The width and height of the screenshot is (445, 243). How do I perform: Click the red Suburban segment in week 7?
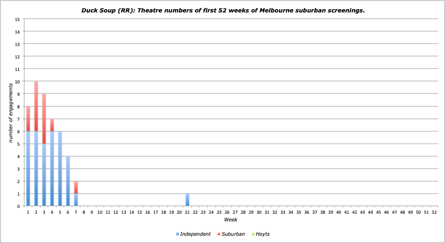pyautogui.click(x=76, y=187)
